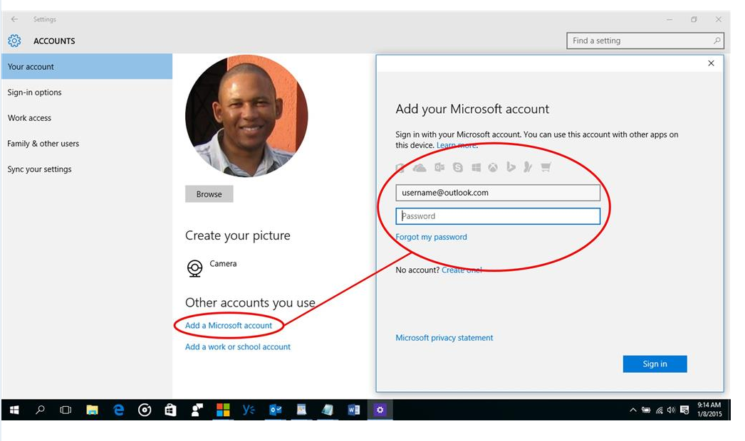Switch to Outlook on the taskbar

pyautogui.click(x=275, y=410)
